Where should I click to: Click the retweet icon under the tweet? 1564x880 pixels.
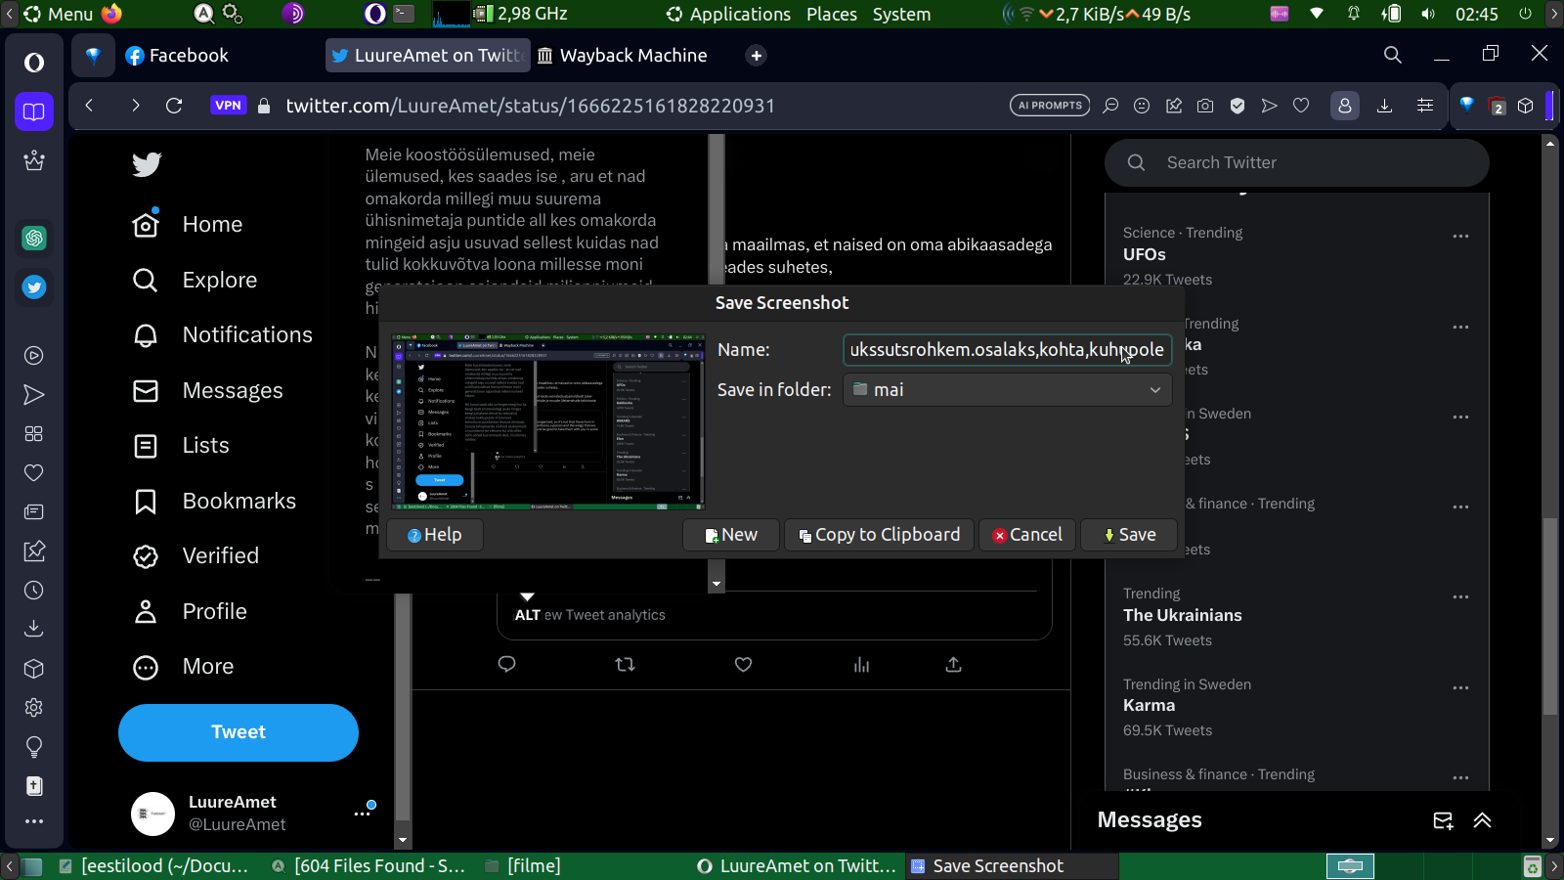pyautogui.click(x=625, y=665)
